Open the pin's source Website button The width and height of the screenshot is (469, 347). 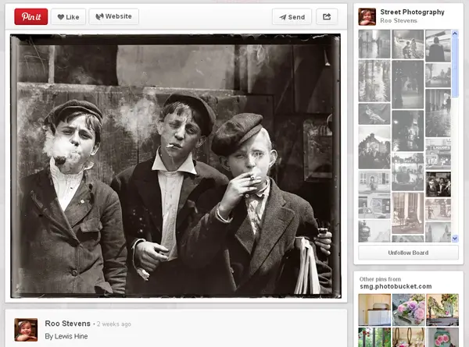[x=113, y=16]
